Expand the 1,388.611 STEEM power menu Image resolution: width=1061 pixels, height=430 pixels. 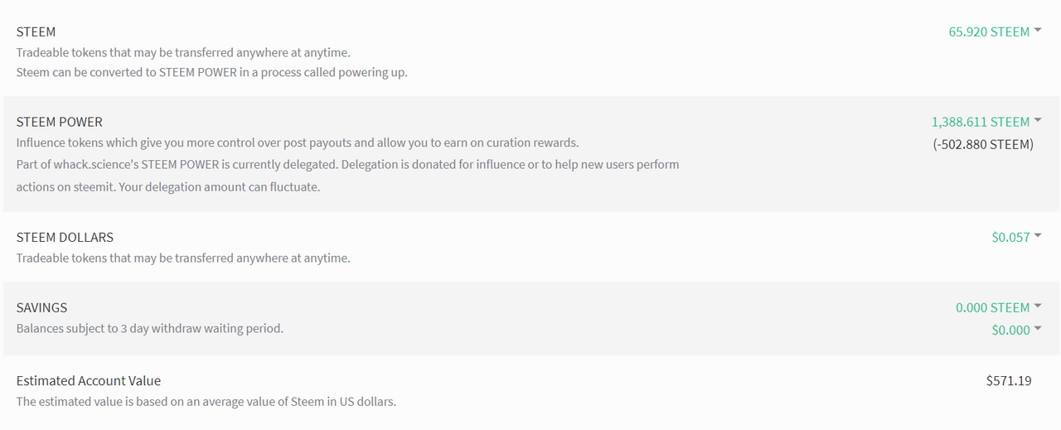(x=980, y=122)
